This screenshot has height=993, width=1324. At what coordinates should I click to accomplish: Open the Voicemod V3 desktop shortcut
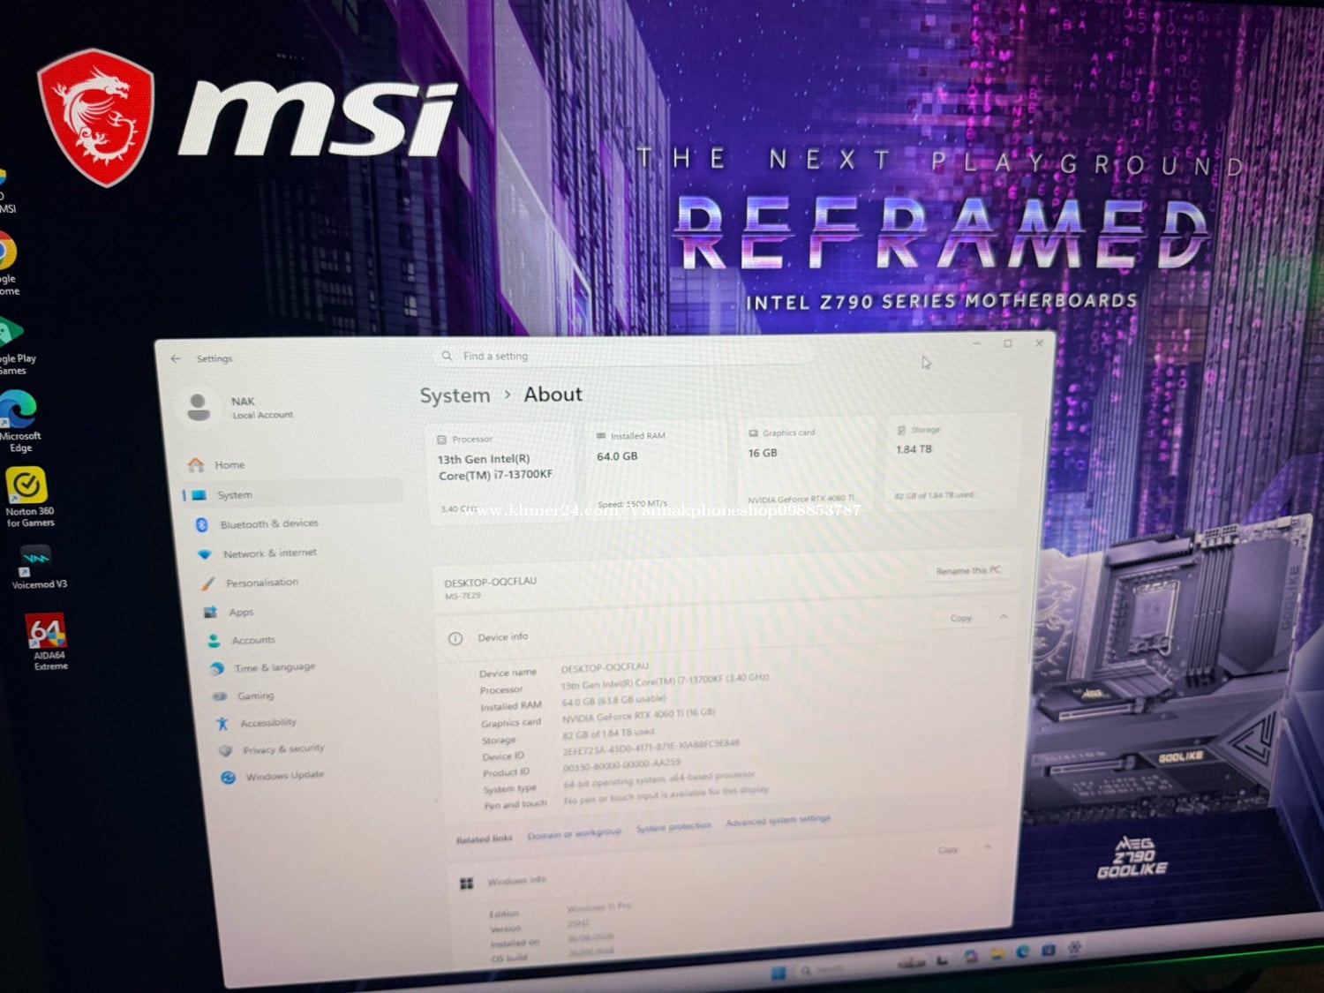coord(38,567)
